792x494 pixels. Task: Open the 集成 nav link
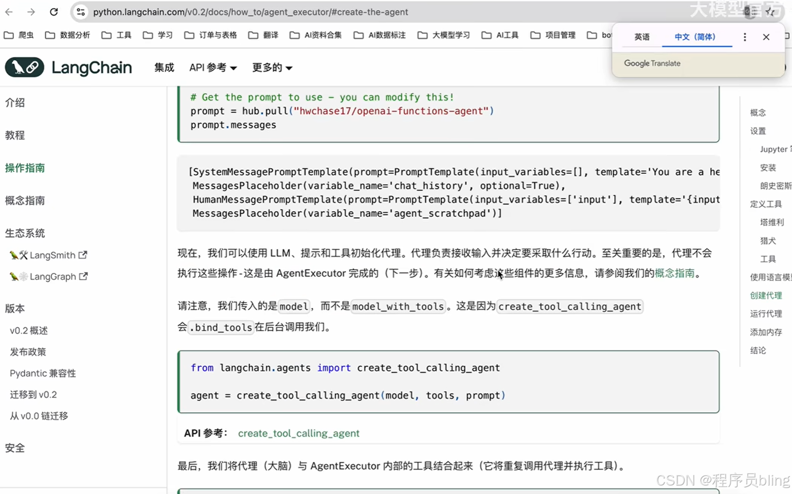click(x=164, y=67)
